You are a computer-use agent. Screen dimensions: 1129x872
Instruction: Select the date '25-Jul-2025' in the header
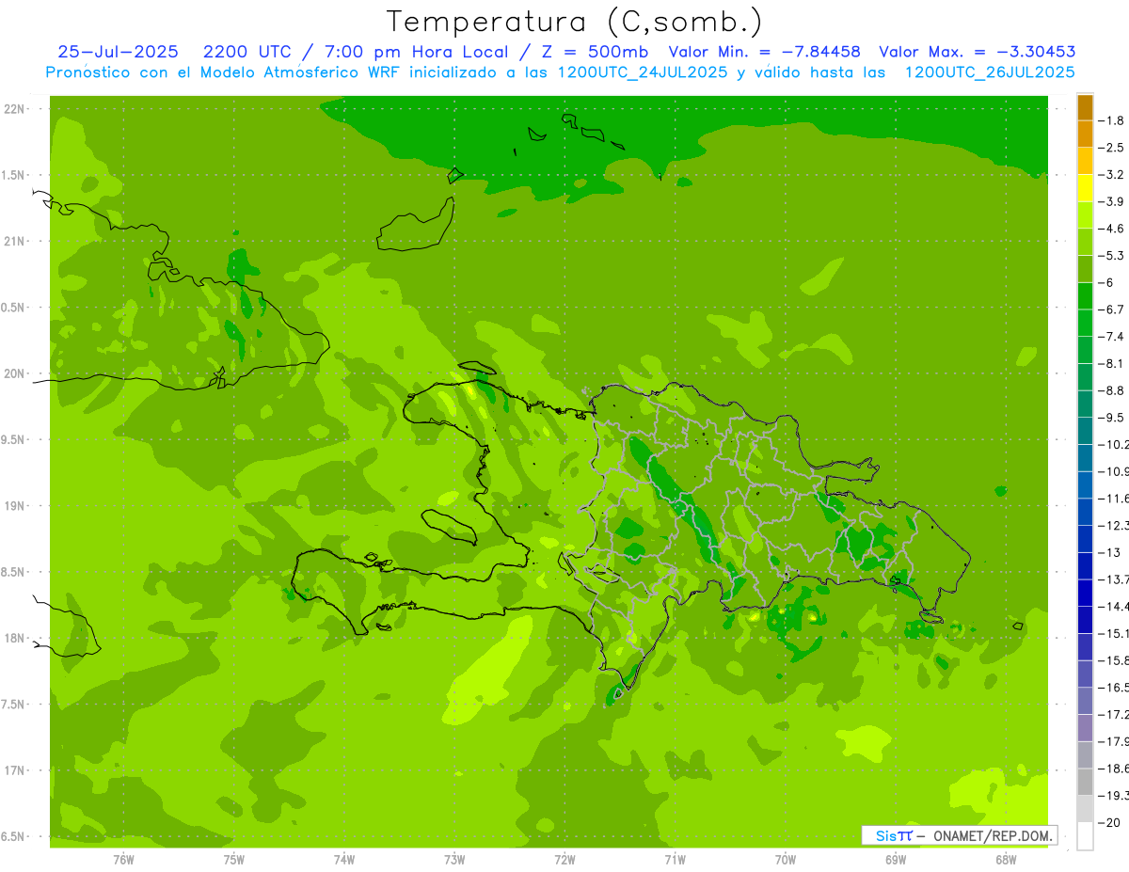[118, 52]
